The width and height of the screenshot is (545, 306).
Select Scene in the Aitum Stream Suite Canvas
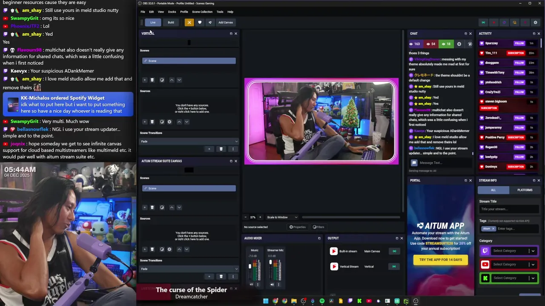pyautogui.click(x=189, y=188)
